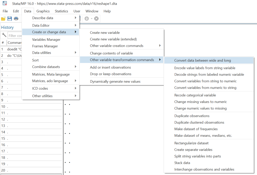Choose Sort from Data menu
This screenshot has height=175, width=257.
pos(50,60)
